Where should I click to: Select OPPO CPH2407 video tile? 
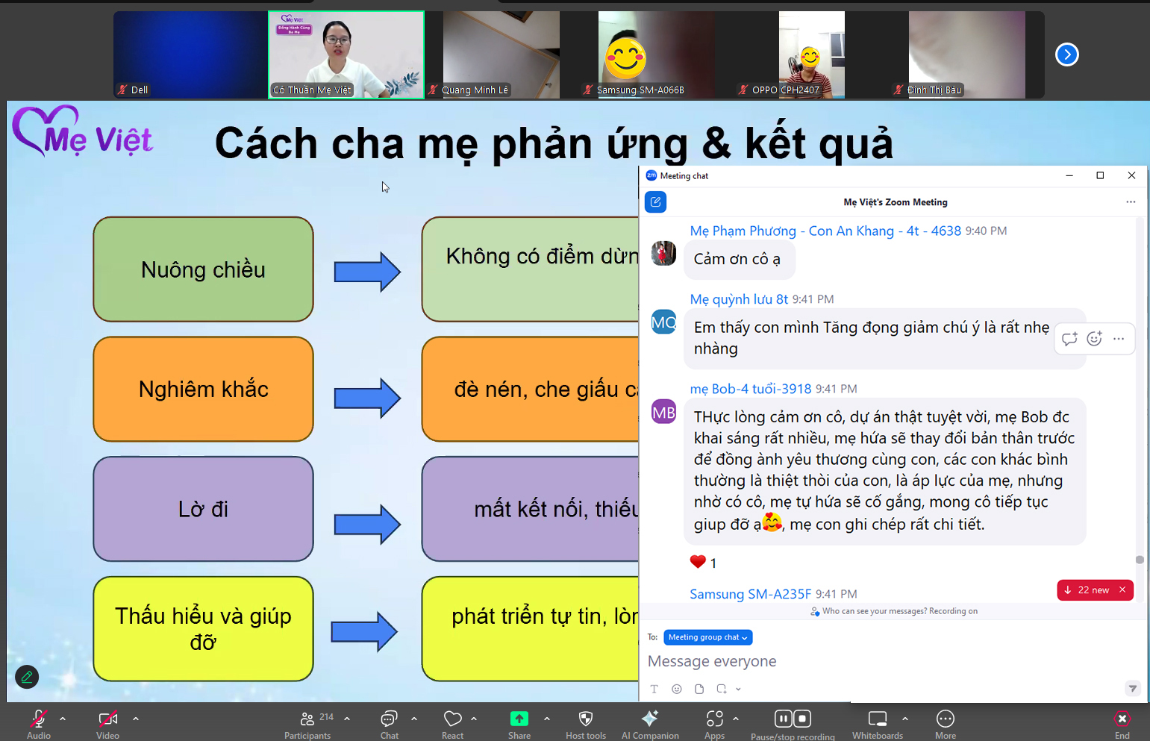pyautogui.click(x=812, y=54)
